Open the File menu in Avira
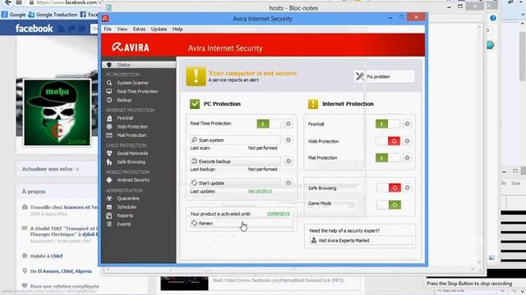This screenshot has height=295, width=526. click(108, 29)
